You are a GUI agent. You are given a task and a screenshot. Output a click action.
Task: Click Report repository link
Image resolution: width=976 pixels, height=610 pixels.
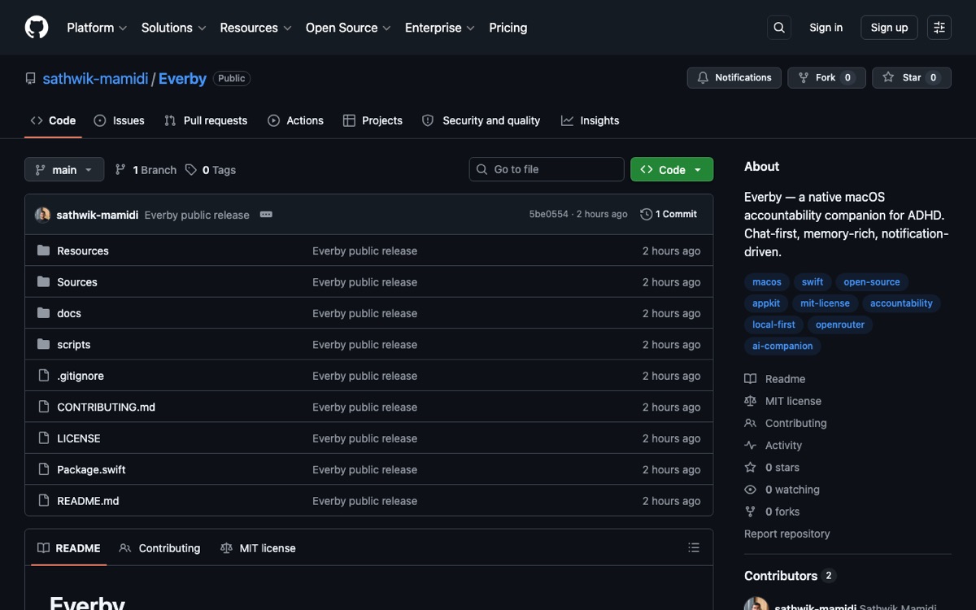(x=787, y=534)
